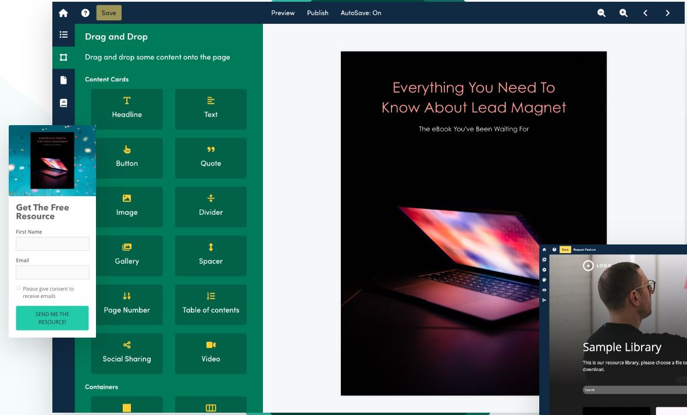Open the book sidebar icon
The image size is (687, 415).
tap(63, 103)
